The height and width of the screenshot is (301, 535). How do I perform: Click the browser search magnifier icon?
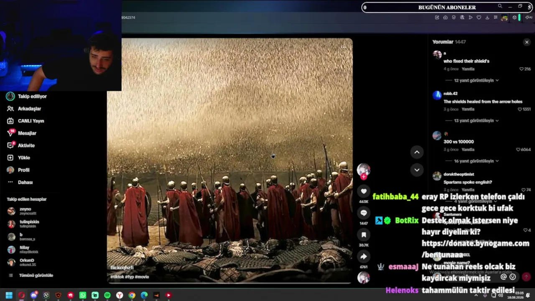pos(500,6)
